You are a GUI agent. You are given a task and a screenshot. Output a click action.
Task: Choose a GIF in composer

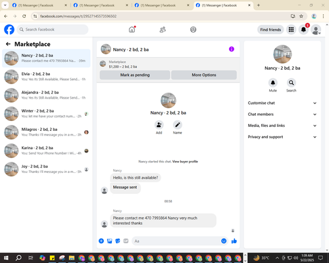(x=126, y=241)
